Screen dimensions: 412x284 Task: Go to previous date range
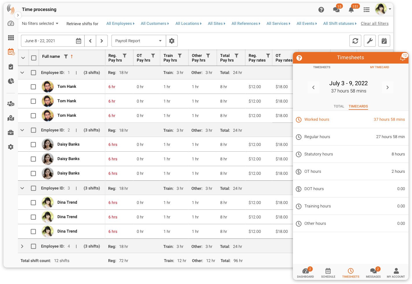coord(90,41)
